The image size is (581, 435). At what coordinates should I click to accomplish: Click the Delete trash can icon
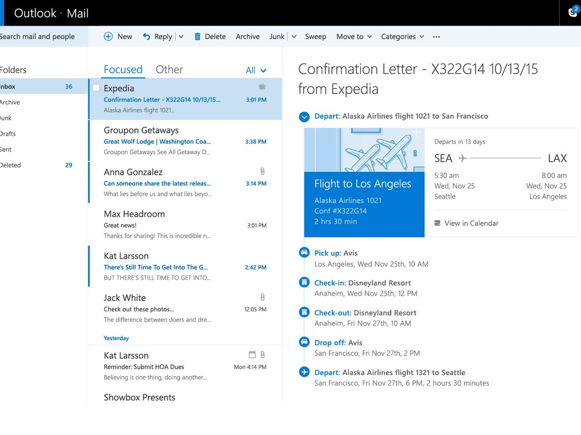click(x=198, y=36)
